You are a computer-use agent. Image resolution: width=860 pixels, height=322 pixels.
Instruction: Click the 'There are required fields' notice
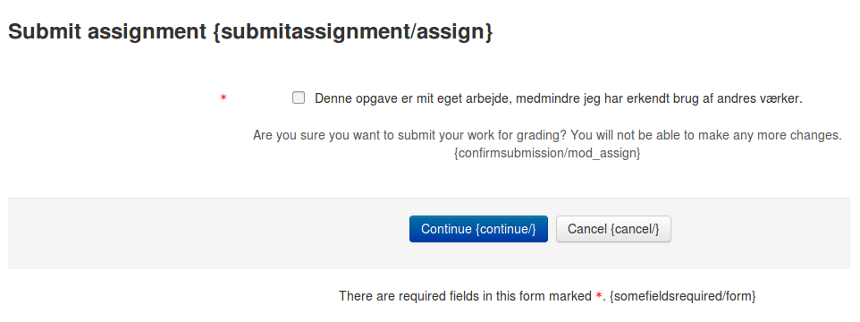tap(547, 296)
